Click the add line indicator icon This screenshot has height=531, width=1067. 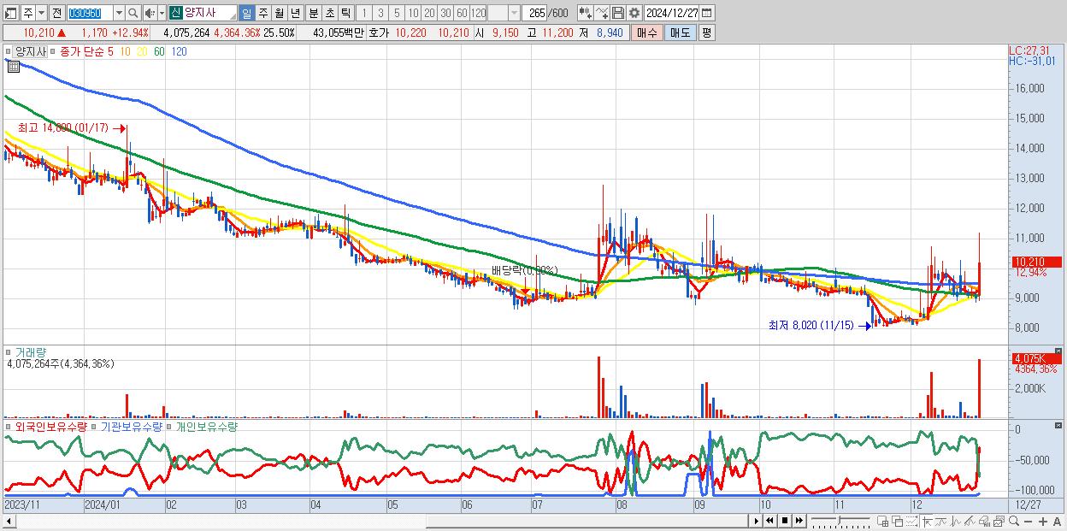(x=602, y=13)
